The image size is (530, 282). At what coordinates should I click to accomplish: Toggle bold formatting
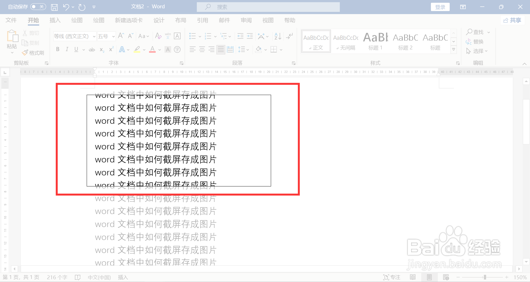(x=58, y=49)
